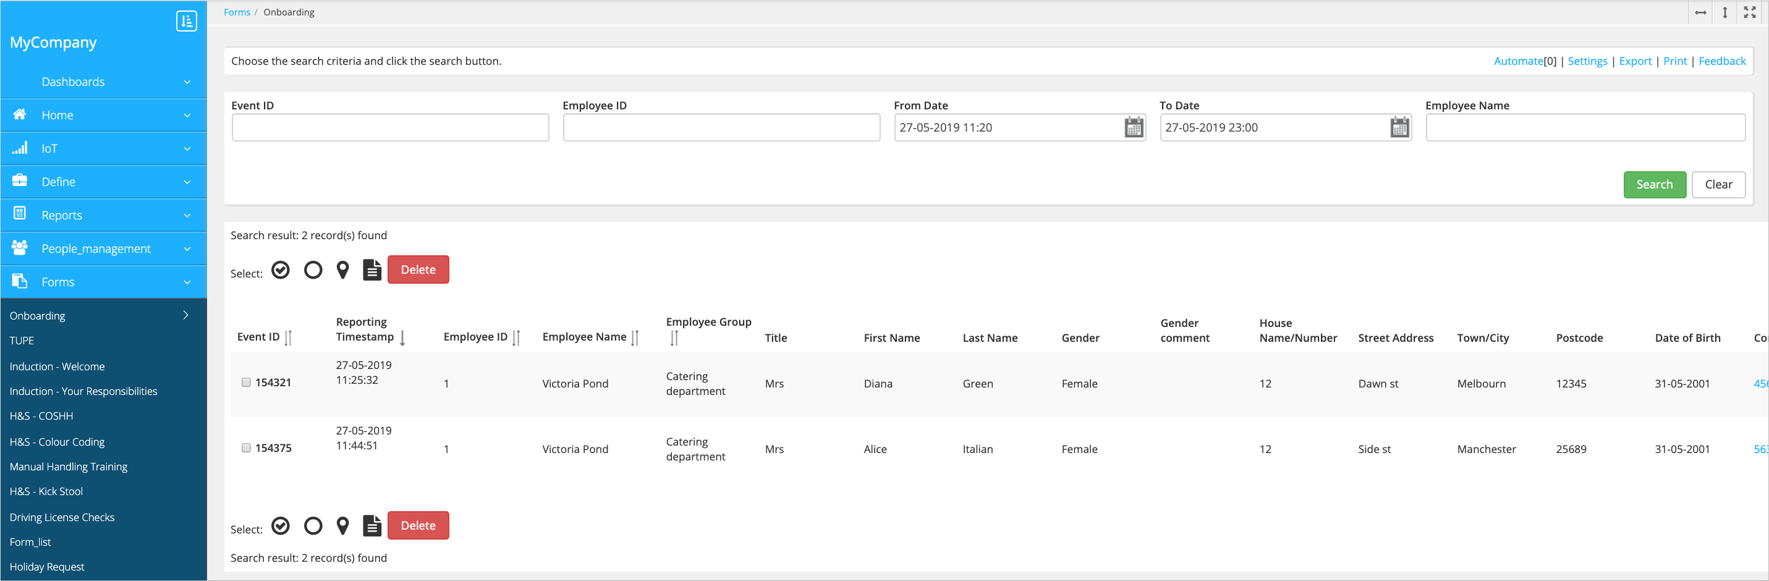Click into the Employee Name input field
Viewport: 1769px width, 581px height.
pyautogui.click(x=1585, y=128)
